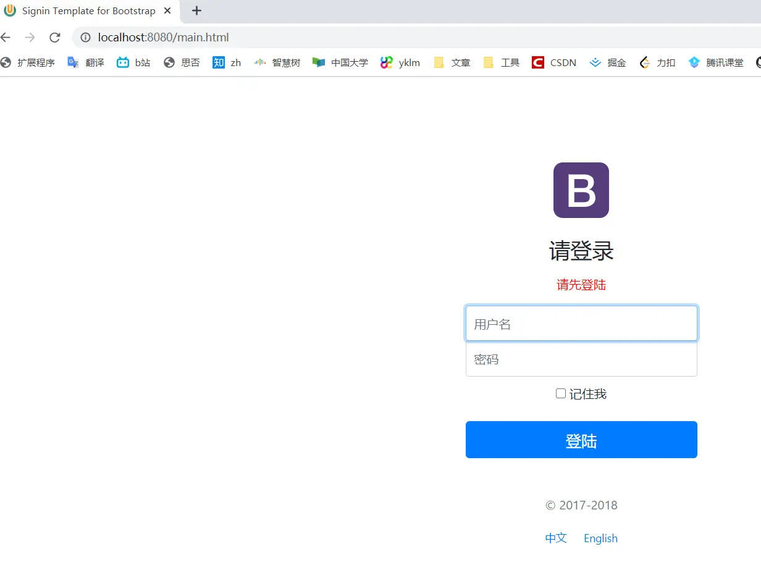The image size is (761, 565).
Task: Open a new tab with plus icon
Action: 196,10
